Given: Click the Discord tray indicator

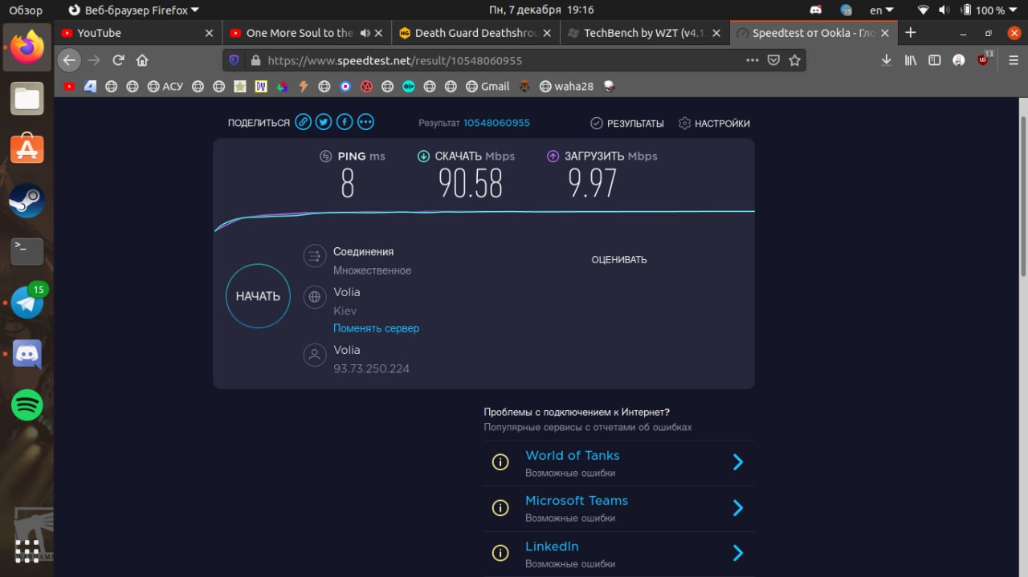Looking at the screenshot, I should tap(816, 10).
